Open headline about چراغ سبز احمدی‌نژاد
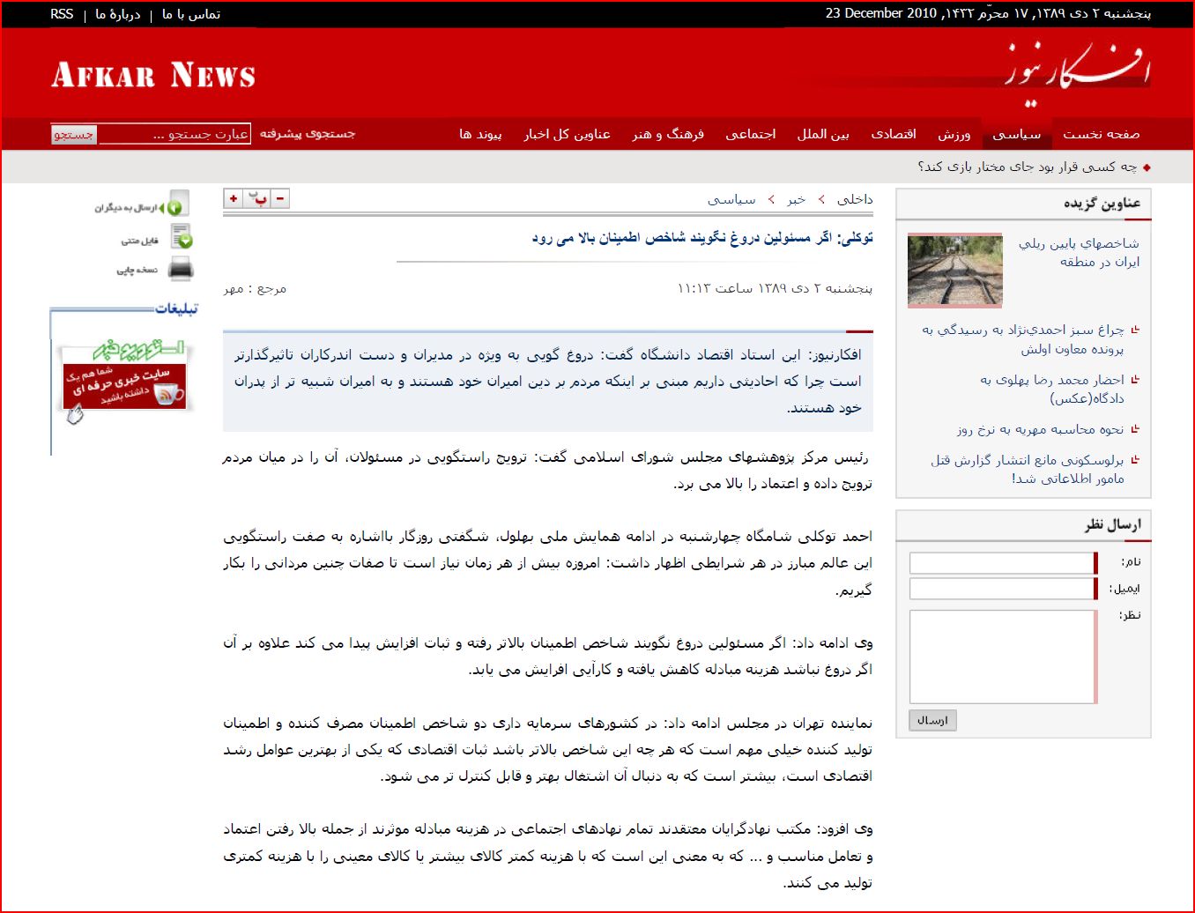 pyautogui.click(x=1023, y=339)
